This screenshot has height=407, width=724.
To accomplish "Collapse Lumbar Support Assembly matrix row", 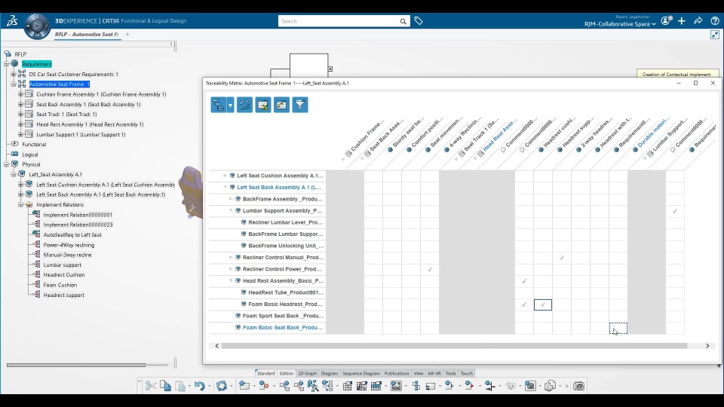I will (231, 210).
